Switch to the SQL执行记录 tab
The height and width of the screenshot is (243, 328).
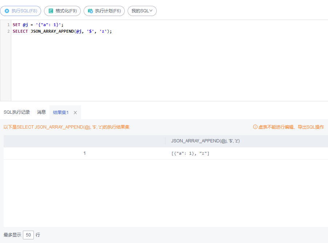[16, 112]
